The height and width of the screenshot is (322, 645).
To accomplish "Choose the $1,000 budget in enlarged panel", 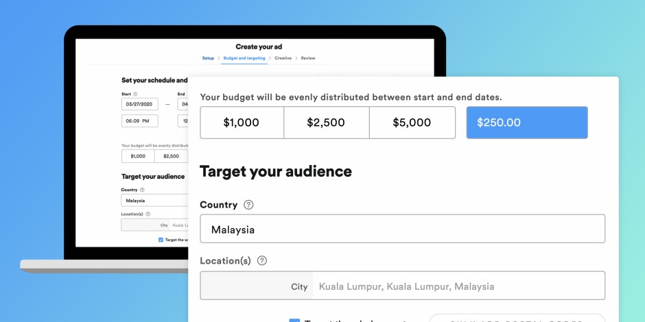I will [242, 123].
